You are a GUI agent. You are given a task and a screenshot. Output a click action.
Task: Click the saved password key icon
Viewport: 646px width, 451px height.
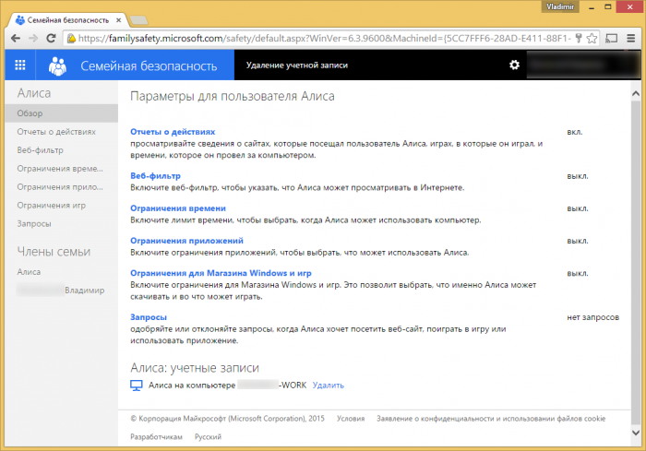point(579,39)
